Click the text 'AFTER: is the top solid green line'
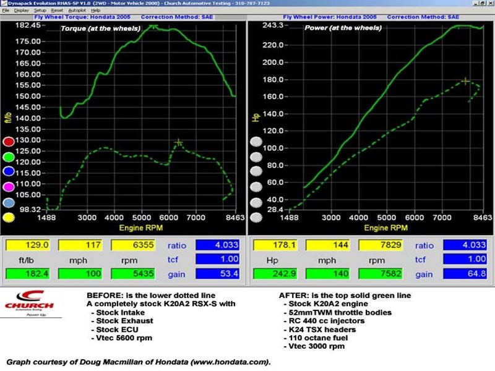This screenshot has height=371, width=495. (x=345, y=296)
